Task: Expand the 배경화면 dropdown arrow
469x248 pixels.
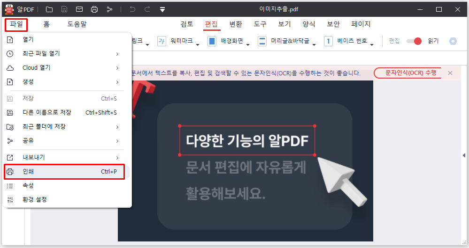Action: [x=248, y=45]
